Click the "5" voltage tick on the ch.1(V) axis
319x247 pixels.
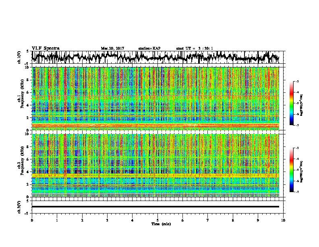(x=28, y=51)
